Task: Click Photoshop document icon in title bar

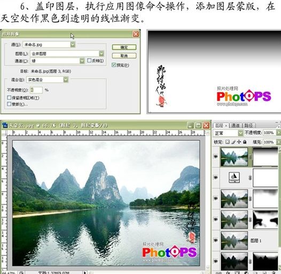Action: click(5, 126)
